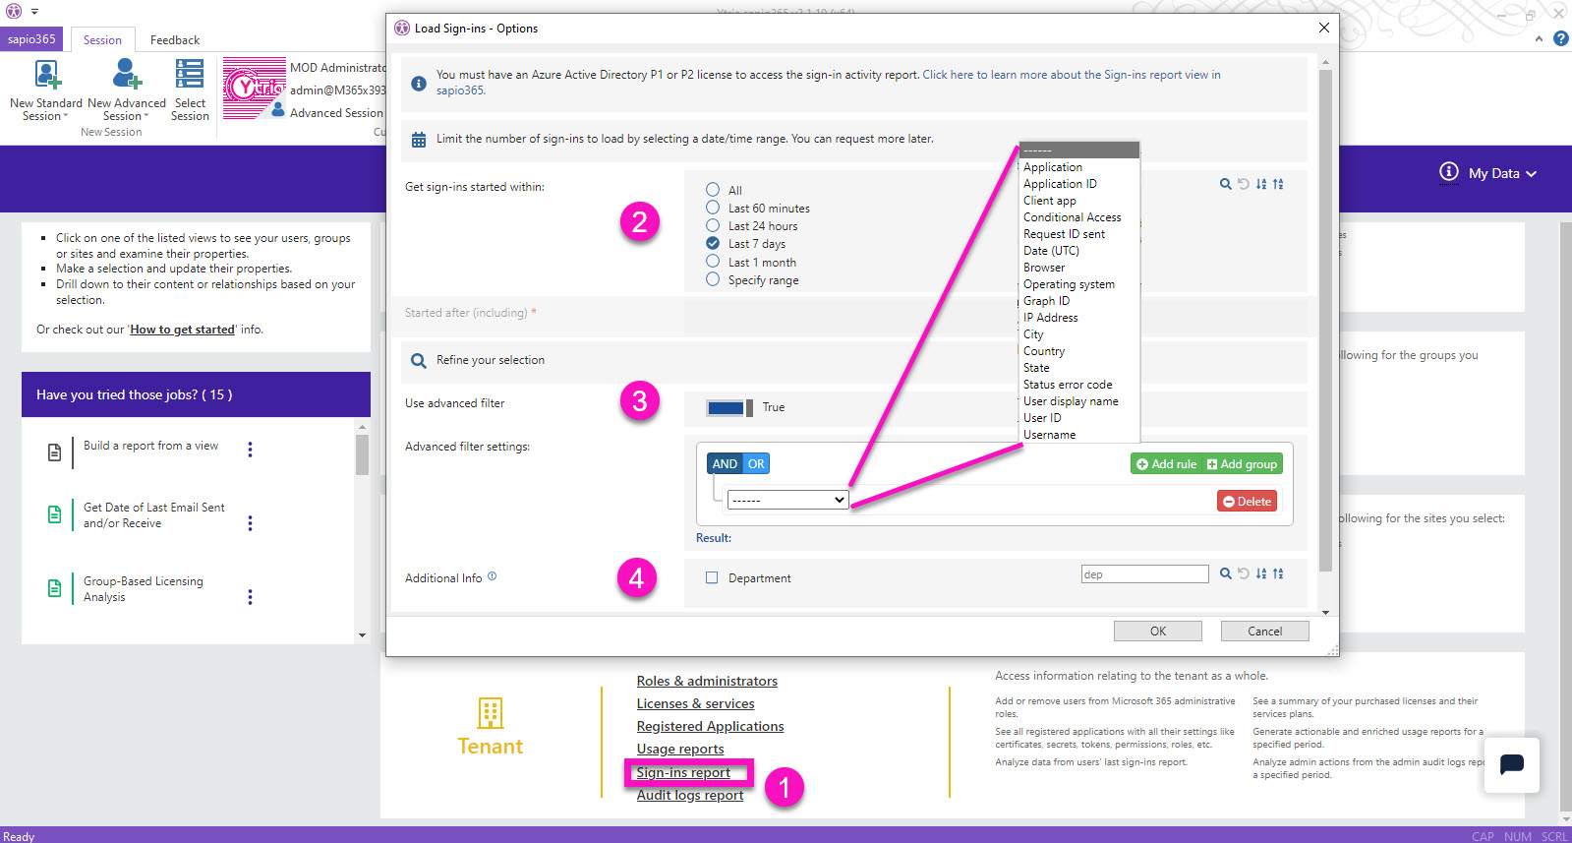This screenshot has height=843, width=1572.
Task: Open the quick access toolbar dropdown arrow
Action: (x=34, y=12)
